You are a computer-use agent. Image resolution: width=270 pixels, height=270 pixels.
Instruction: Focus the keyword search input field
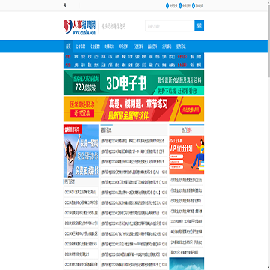(169, 25)
